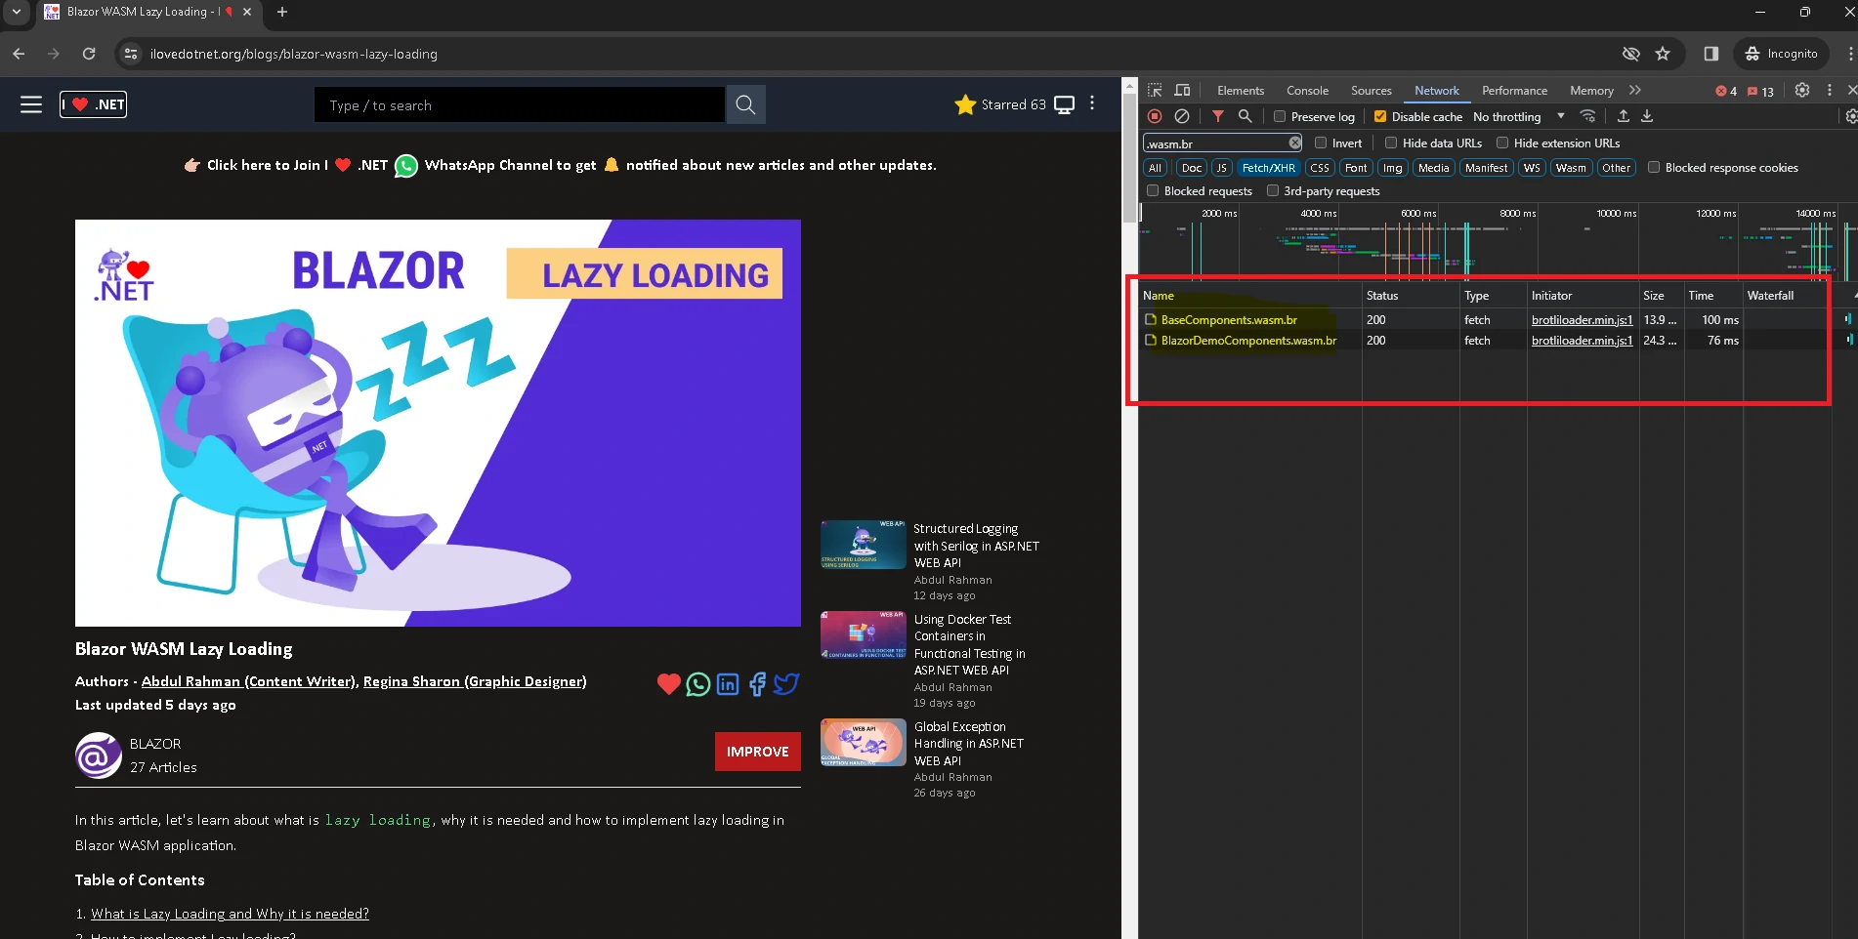Tick the Invert filter checkbox
This screenshot has width=1858, height=939.
pos(1321,143)
